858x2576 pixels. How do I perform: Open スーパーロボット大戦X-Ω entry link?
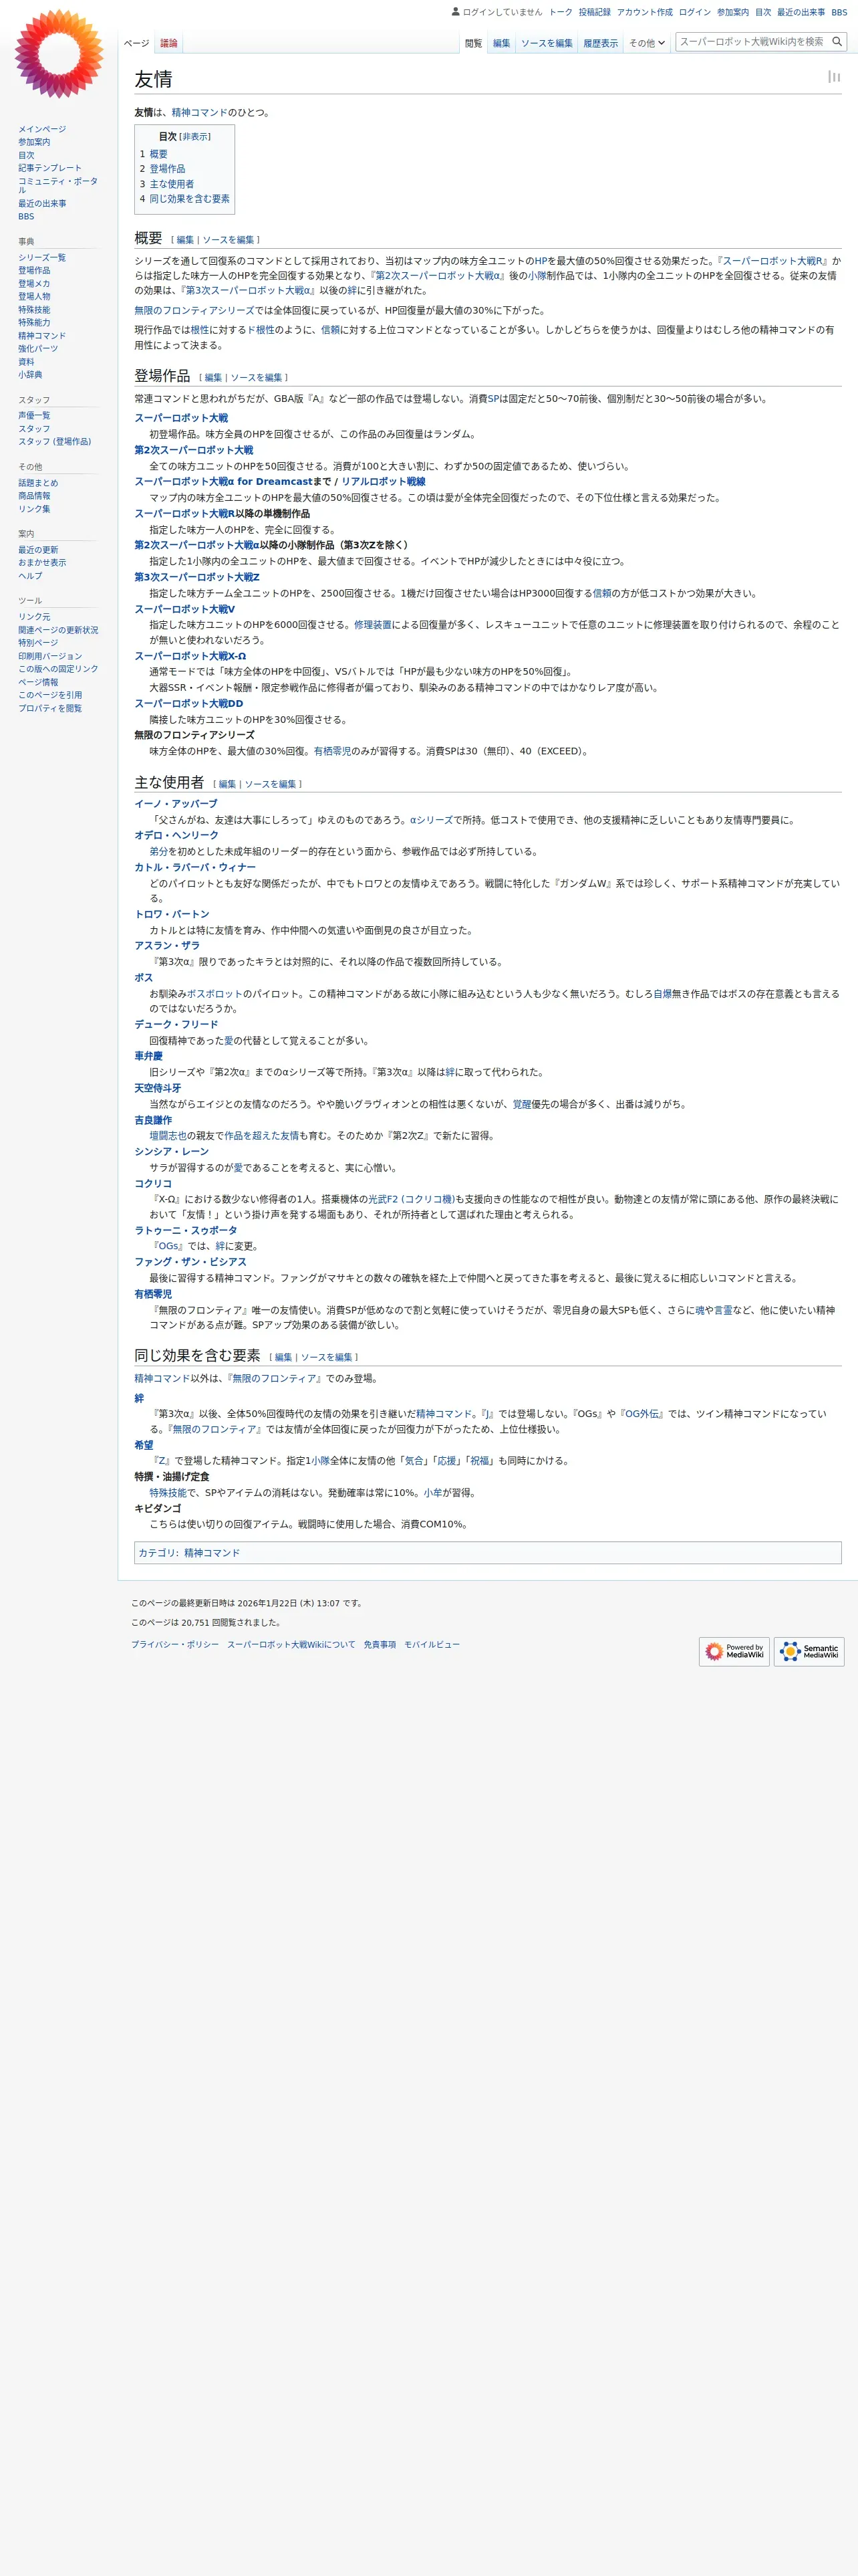(190, 657)
